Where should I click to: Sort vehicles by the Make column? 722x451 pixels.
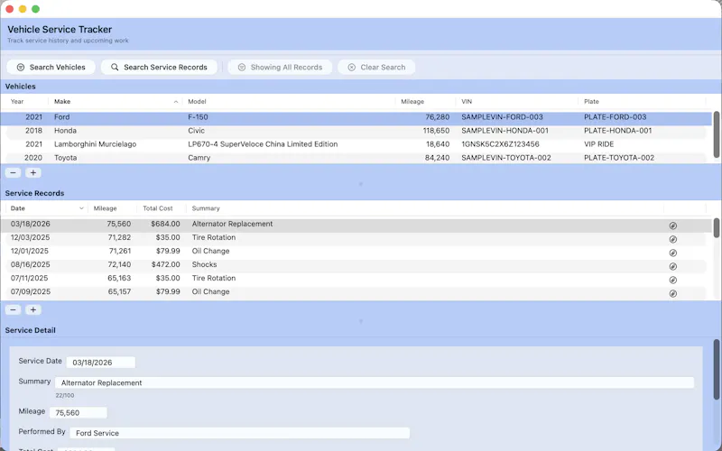point(116,101)
